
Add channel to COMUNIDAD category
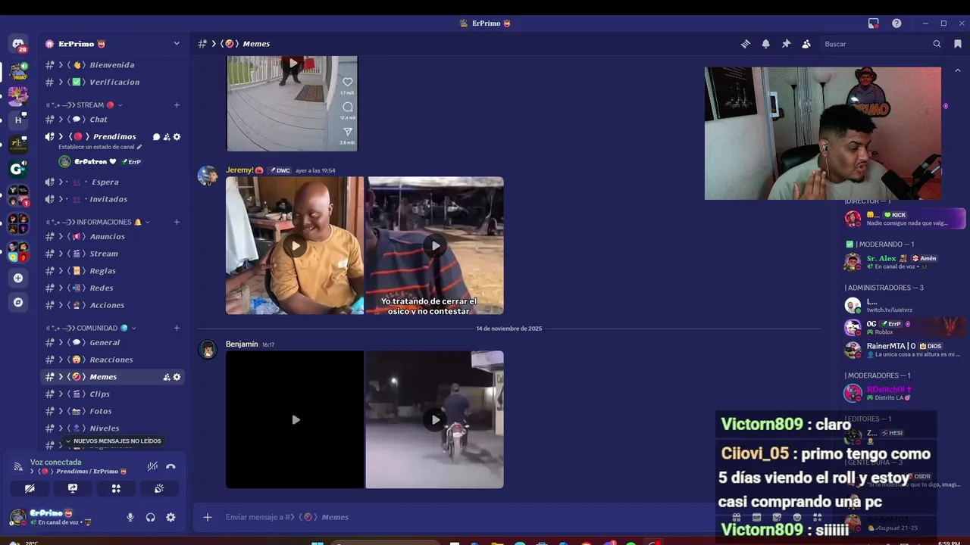click(177, 328)
